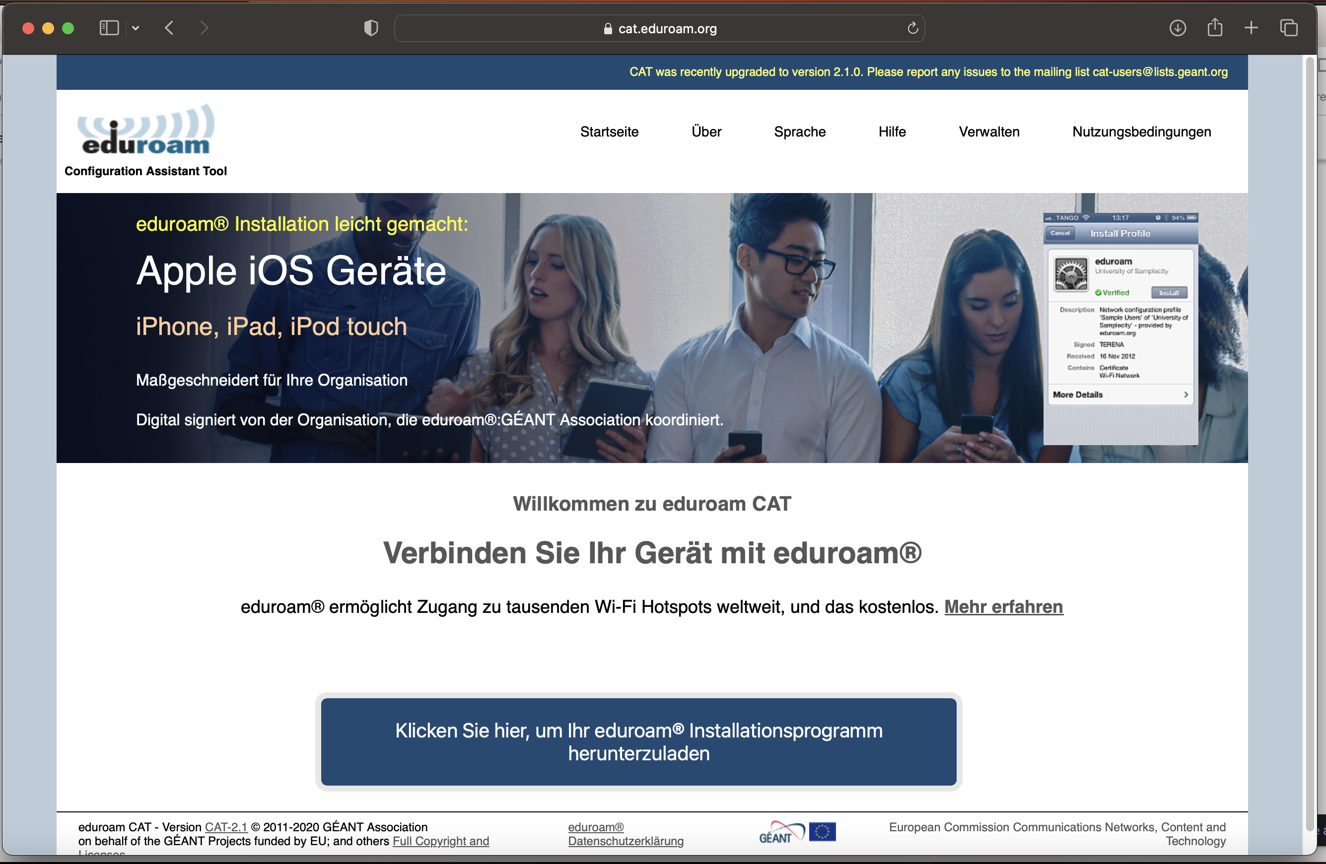This screenshot has height=864, width=1326.
Task: Click the EU flag icon in footer
Action: click(822, 832)
